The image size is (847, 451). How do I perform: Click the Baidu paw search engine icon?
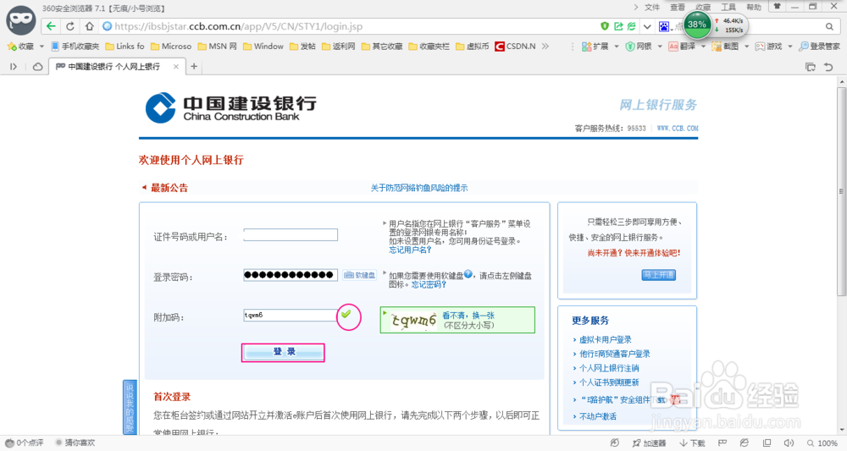[664, 26]
